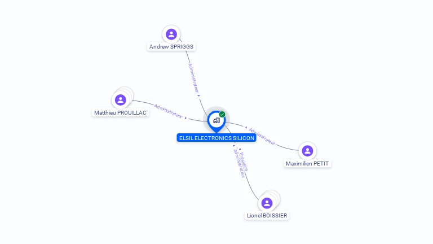
Task: Click Andrew SPRIGGS person icon
Action: click(171, 34)
